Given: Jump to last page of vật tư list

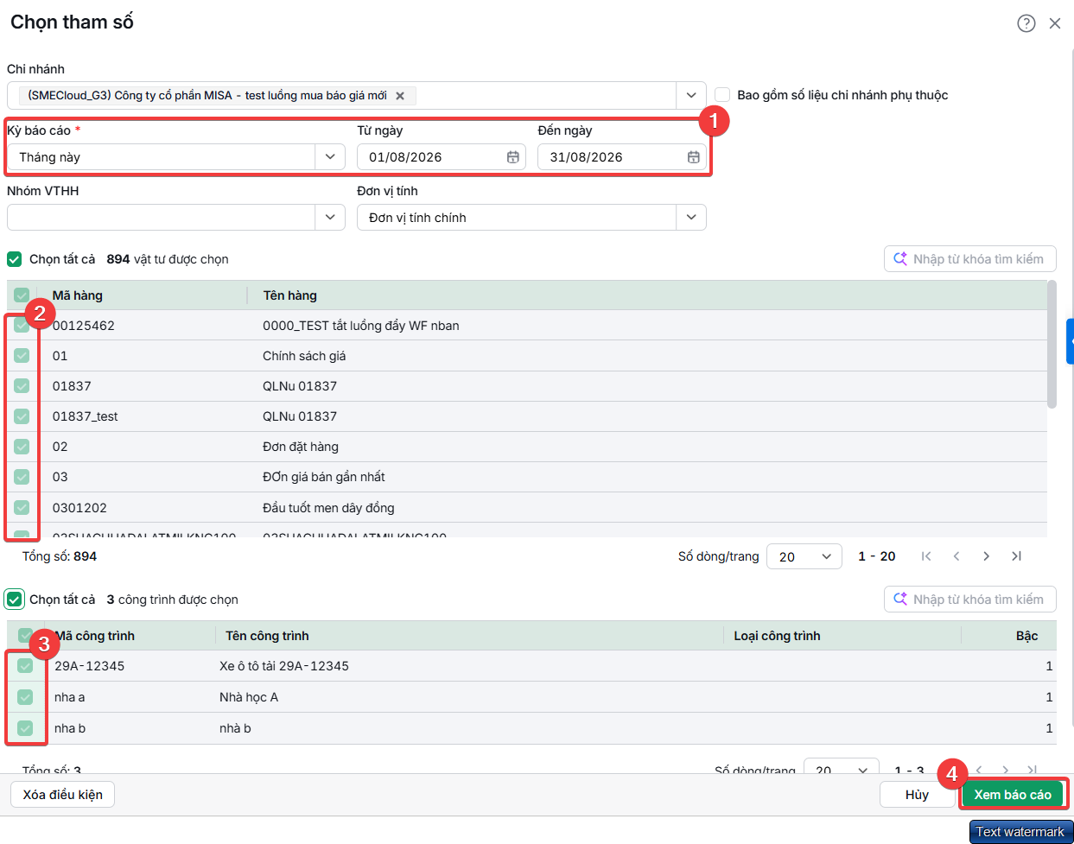Looking at the screenshot, I should (1016, 556).
